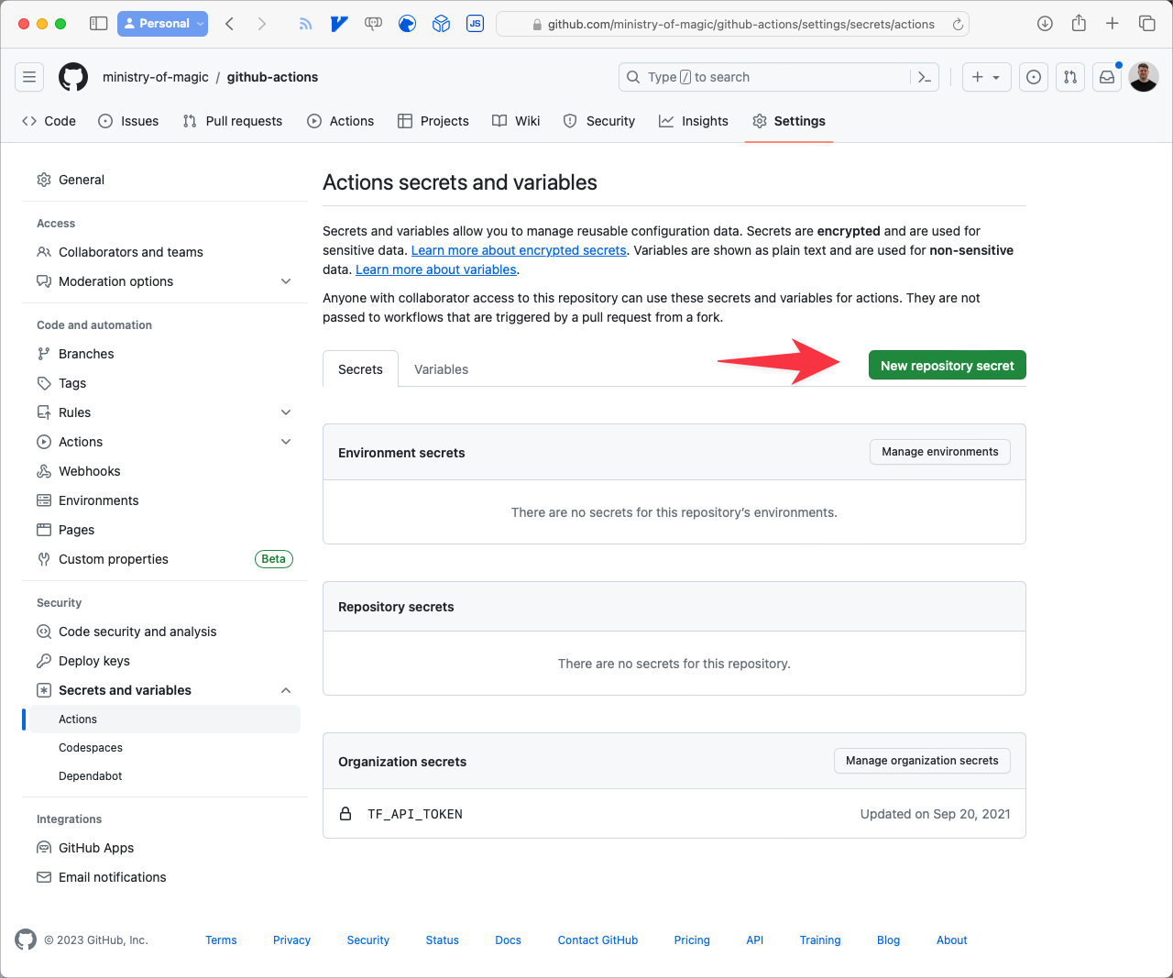Open the Security repository tab
This screenshot has height=978, width=1173.
click(x=599, y=121)
